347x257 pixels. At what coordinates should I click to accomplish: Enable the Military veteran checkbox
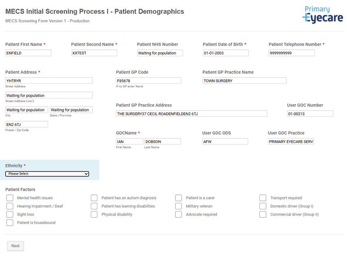pyautogui.click(x=178, y=206)
